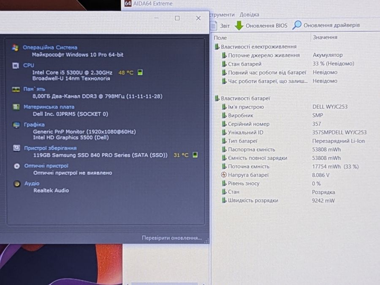Screen dimensions: 380x285
Task: Click the Windows logo icon beside Операційна Система
Action: pos(15,48)
